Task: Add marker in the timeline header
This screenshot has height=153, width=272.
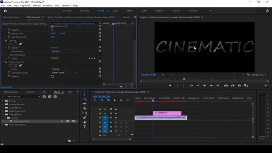Action: coord(115,100)
